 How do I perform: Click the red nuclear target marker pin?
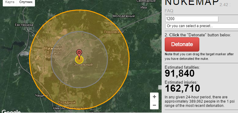[79, 54]
